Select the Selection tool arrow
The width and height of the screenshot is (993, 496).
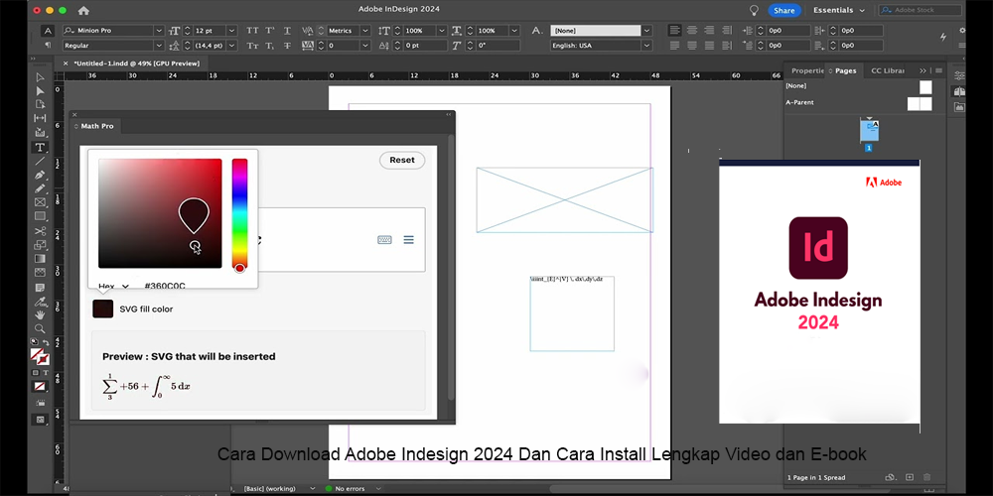[x=40, y=77]
